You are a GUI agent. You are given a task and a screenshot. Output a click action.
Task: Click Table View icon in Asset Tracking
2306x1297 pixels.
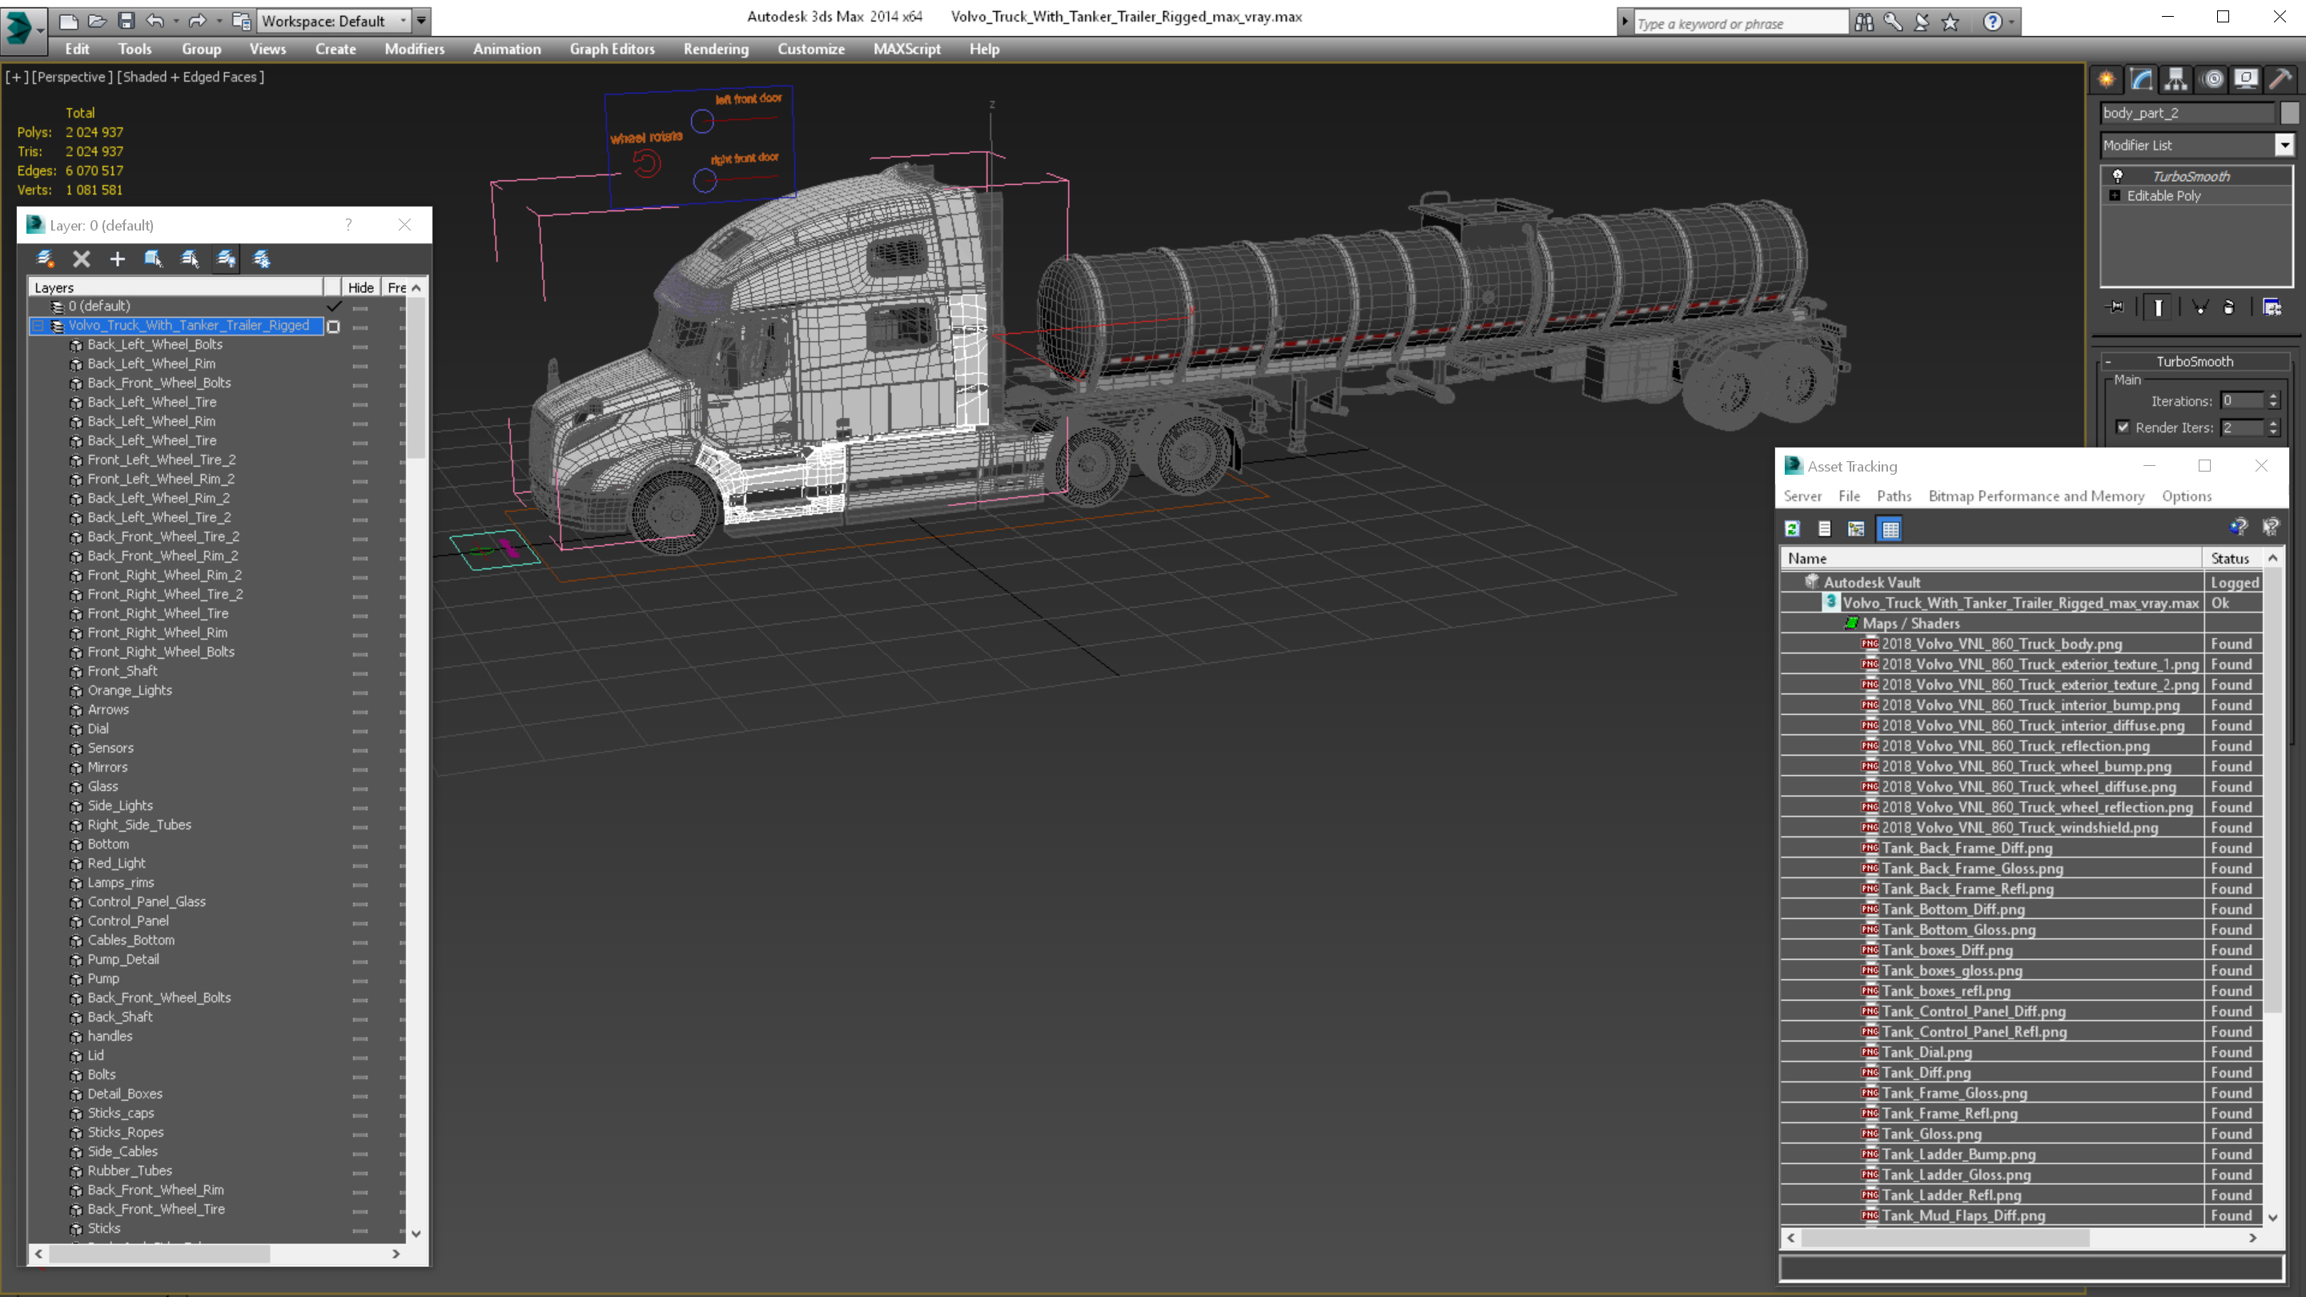(x=1890, y=529)
